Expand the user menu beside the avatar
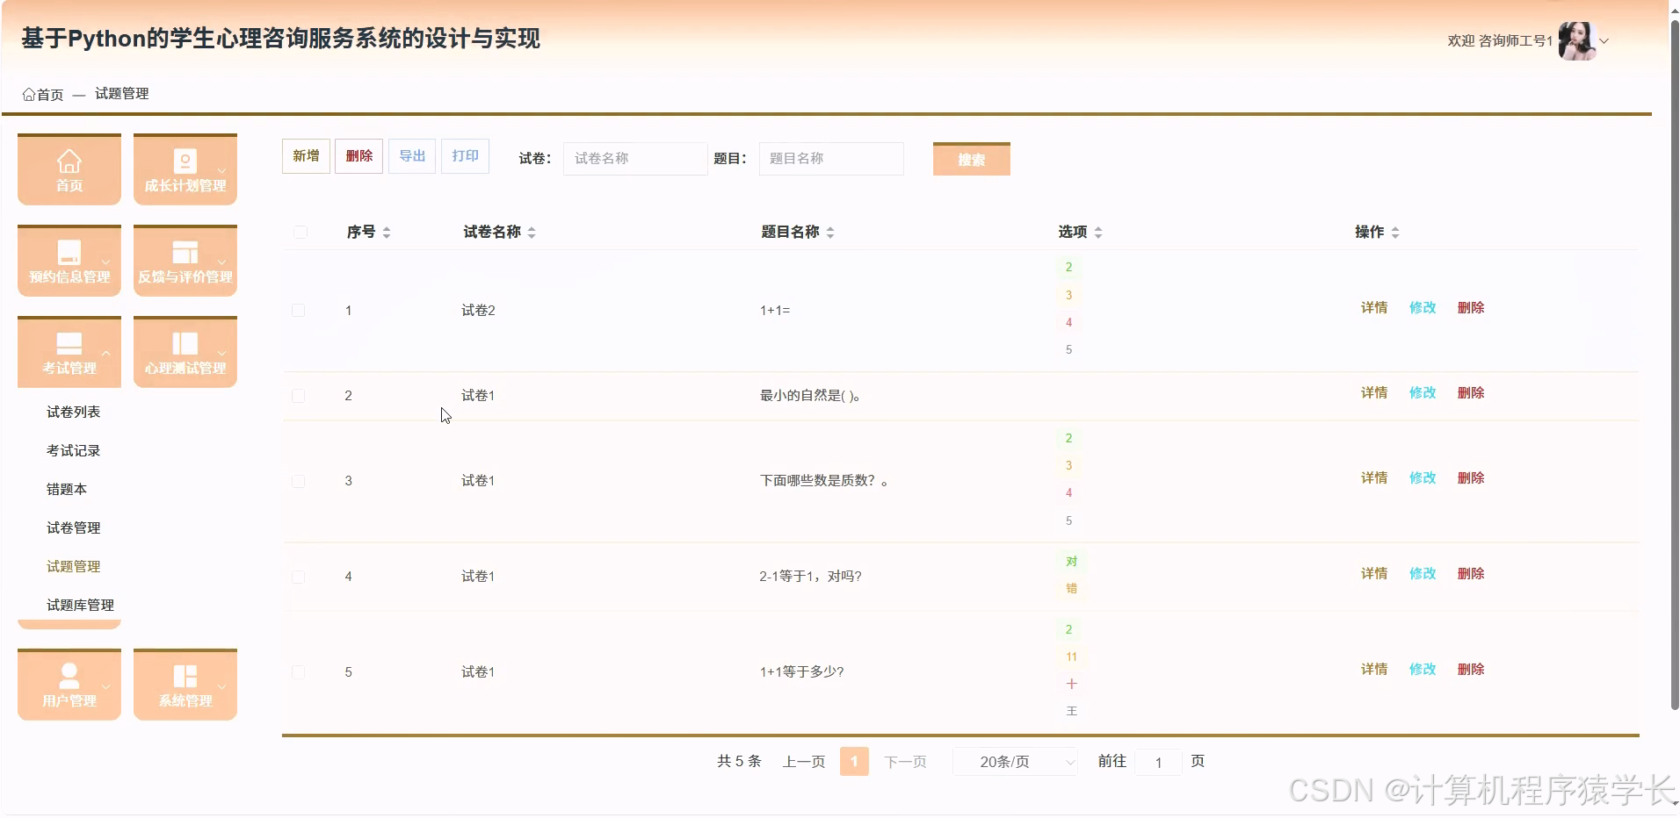Image resolution: width=1680 pixels, height=818 pixels. (x=1606, y=40)
